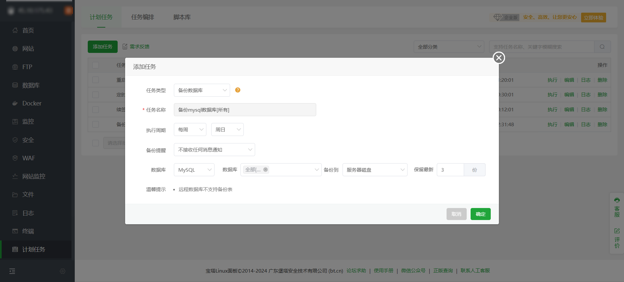The width and height of the screenshot is (624, 282).
Task: Expand the 服务器磁盘 backup destination dropdown
Action: point(375,170)
